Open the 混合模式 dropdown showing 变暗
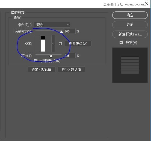Viewport: 151px width, 141px height. 52,25
